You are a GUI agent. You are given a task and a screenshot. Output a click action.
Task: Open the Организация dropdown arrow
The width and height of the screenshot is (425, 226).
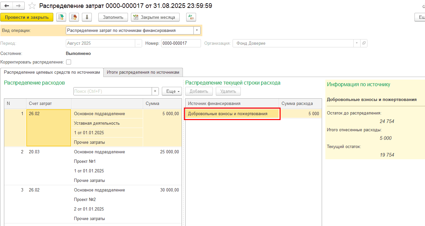point(357,43)
